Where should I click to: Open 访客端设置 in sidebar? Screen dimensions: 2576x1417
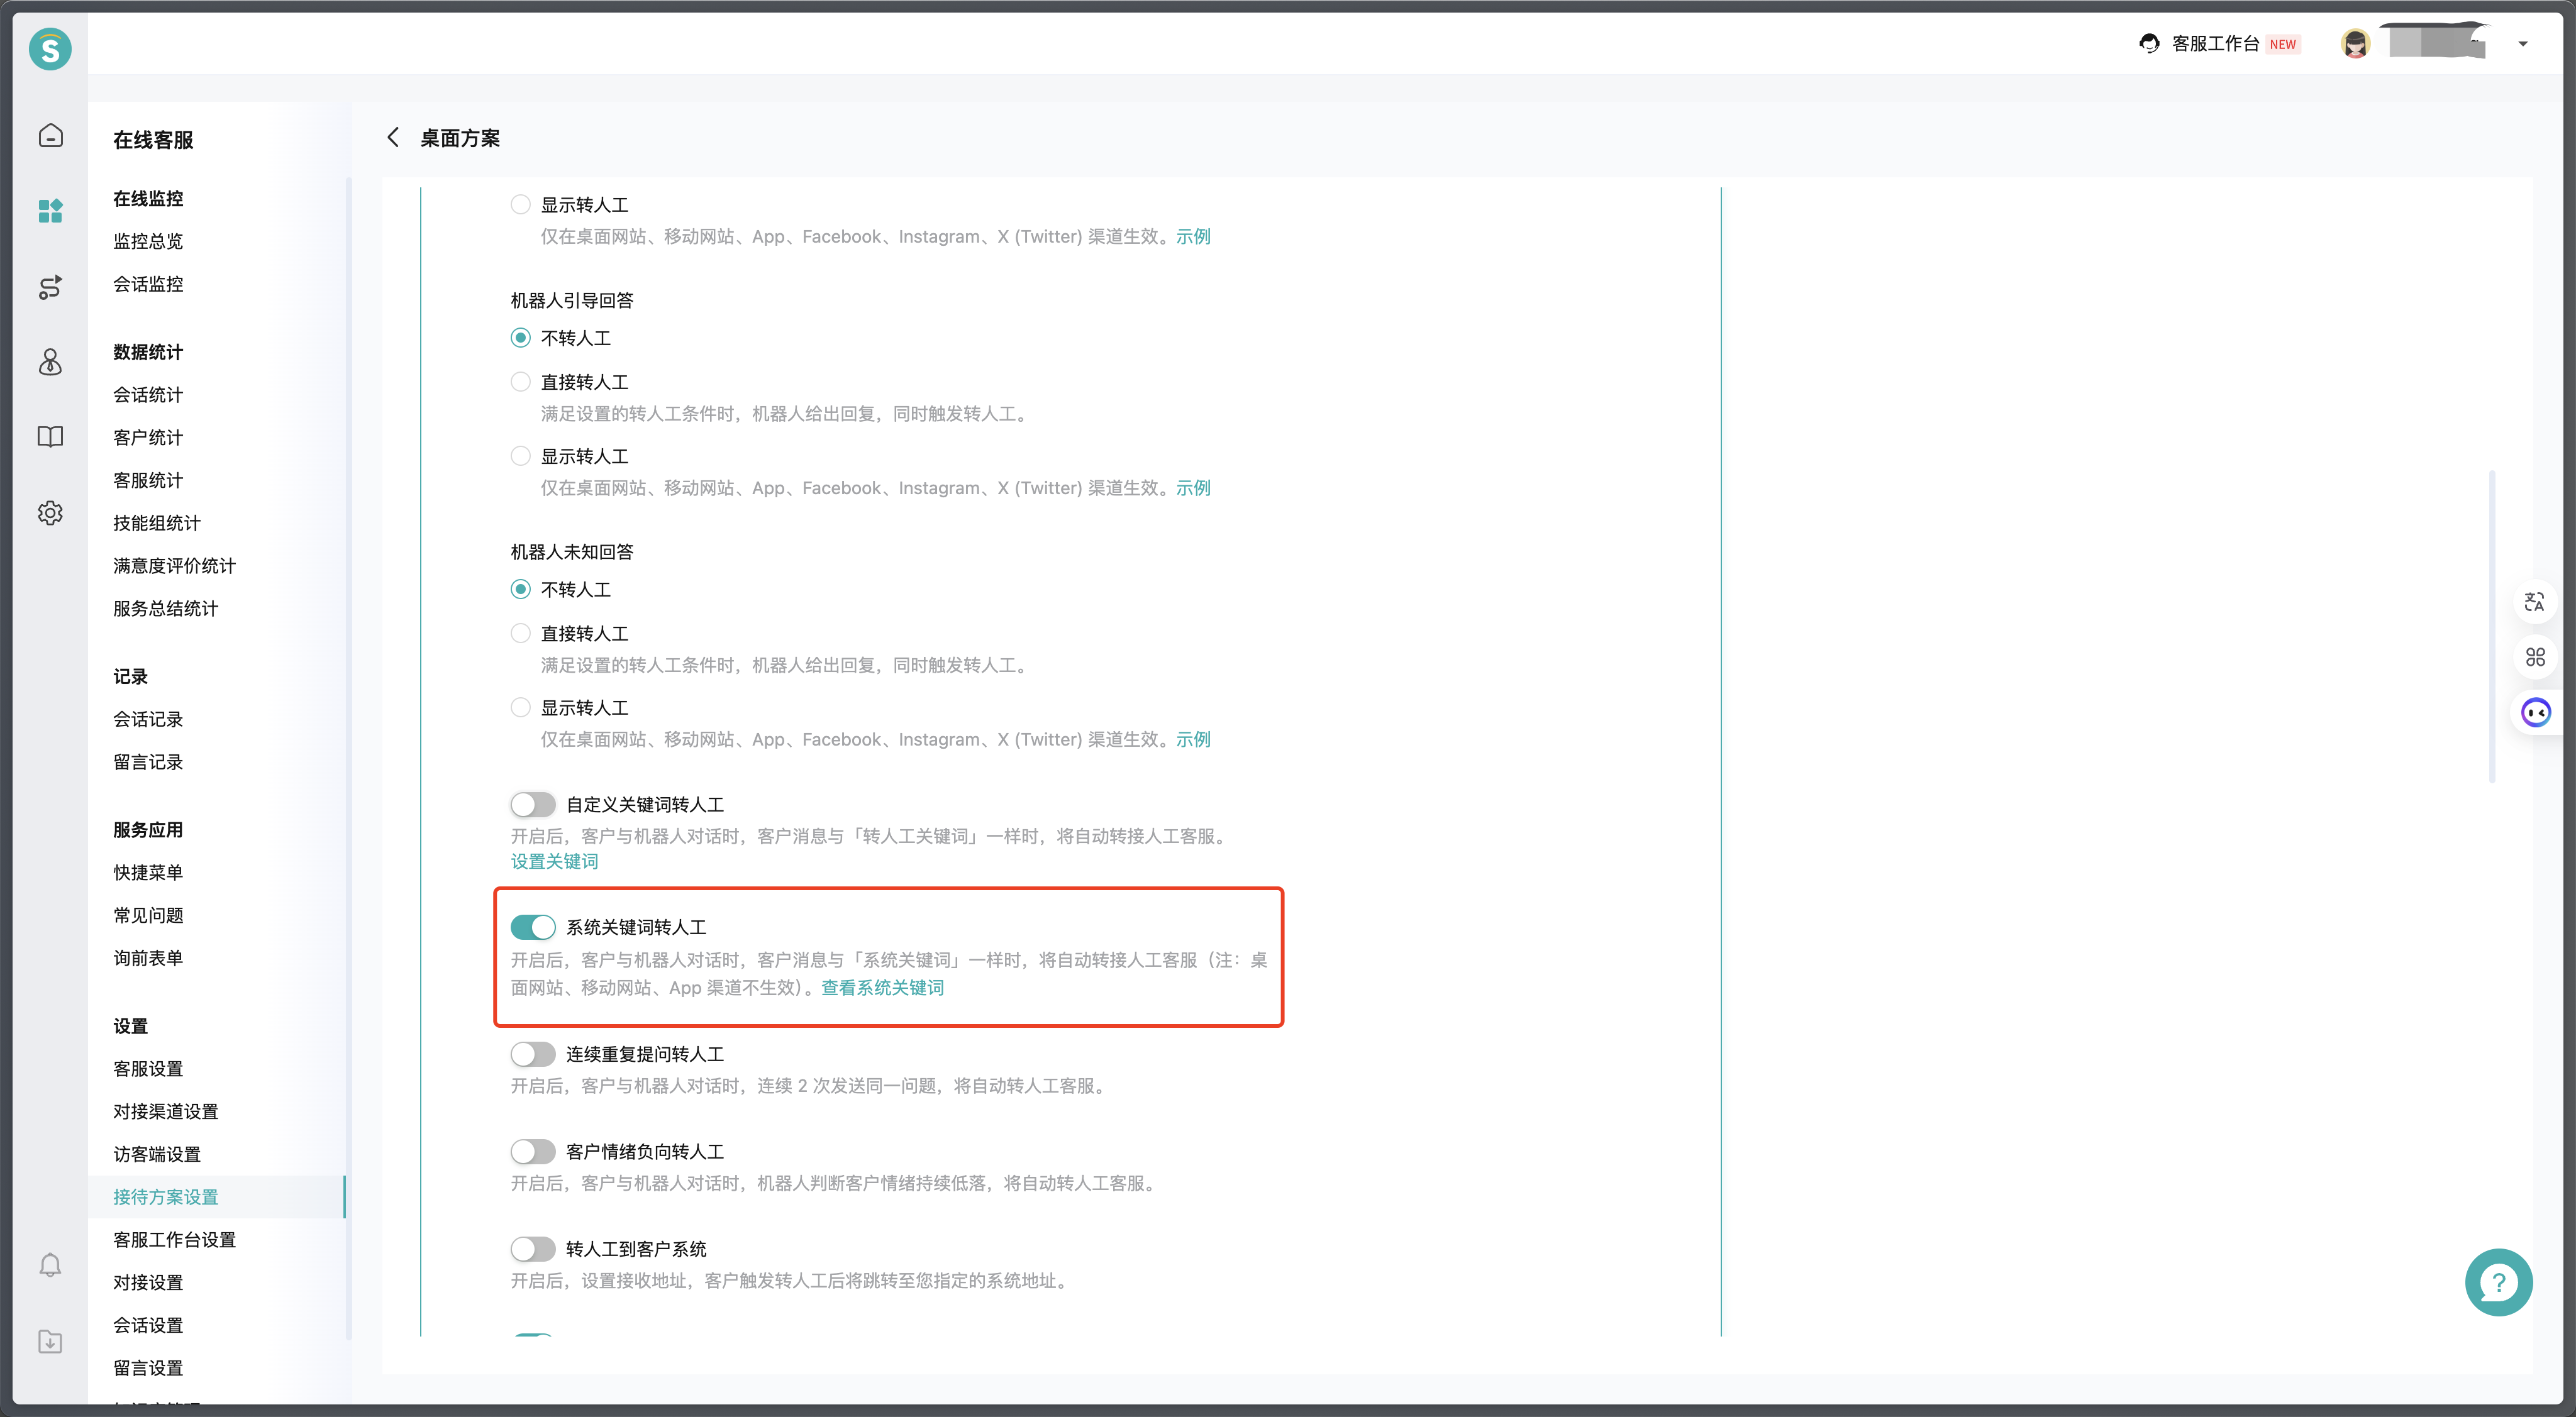pyautogui.click(x=157, y=1154)
